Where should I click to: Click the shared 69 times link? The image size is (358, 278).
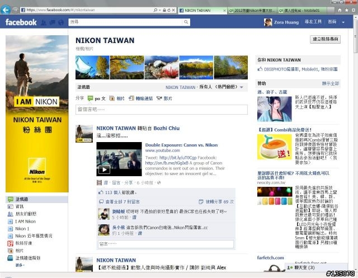click(220, 202)
